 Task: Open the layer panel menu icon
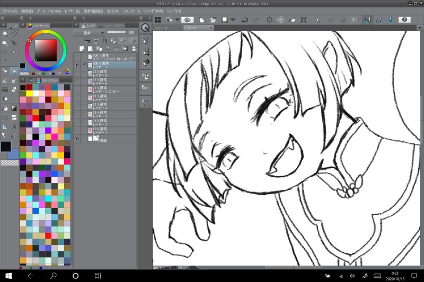[x=76, y=25]
